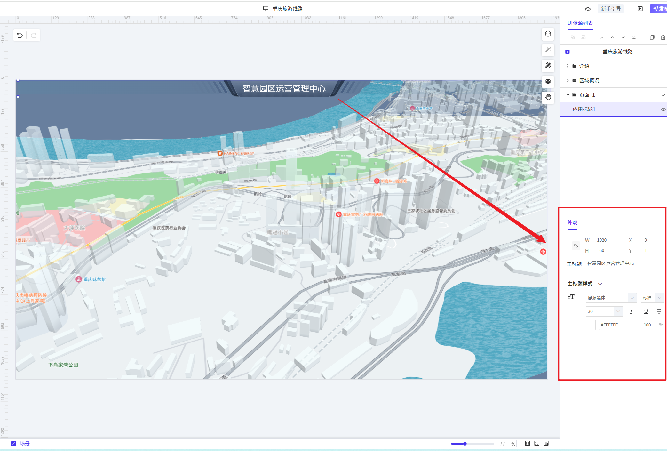Click the zoom 77 percent field
Viewport: 667px width, 451px height.
tap(507, 444)
